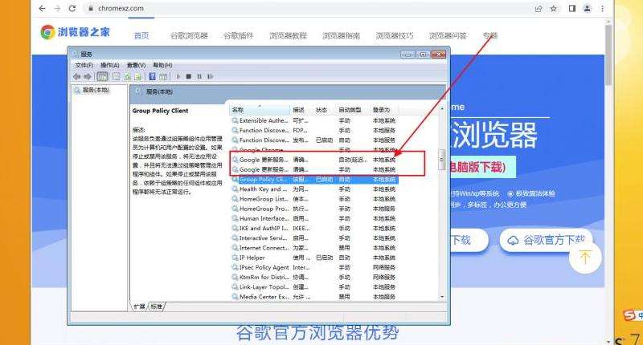Click the services list scrollbar thumb
643x345 pixels.
pyautogui.click(x=441, y=159)
